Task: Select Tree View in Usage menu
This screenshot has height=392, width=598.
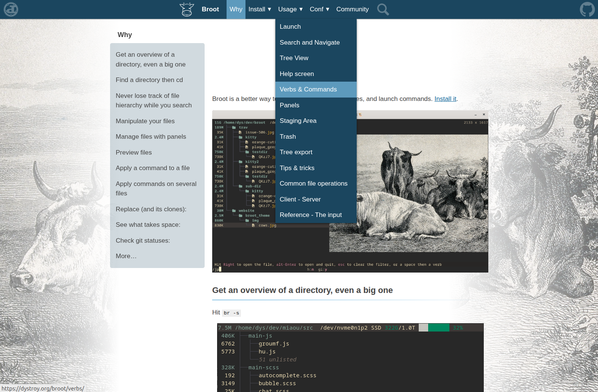Action: tap(316, 58)
